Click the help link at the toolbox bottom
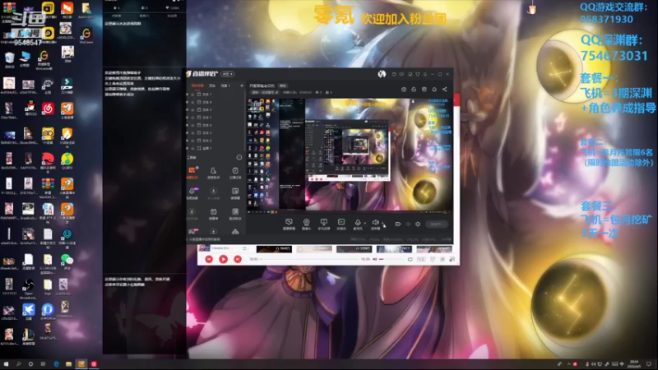Screen dimensions: 658x370 204,239
